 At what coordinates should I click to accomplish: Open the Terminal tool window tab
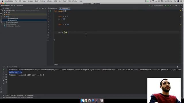[20, 95]
